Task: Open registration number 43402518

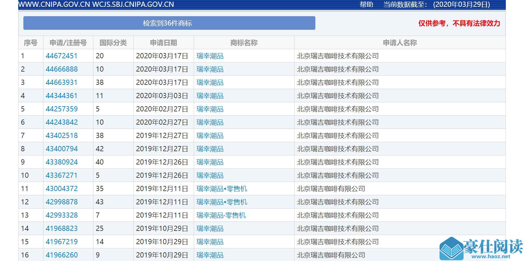Action: tap(62, 136)
